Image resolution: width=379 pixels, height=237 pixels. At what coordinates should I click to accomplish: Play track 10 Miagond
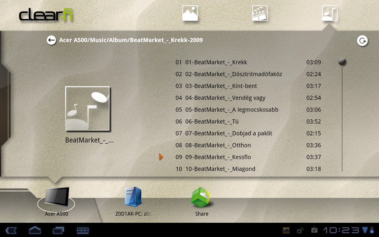click(220, 169)
